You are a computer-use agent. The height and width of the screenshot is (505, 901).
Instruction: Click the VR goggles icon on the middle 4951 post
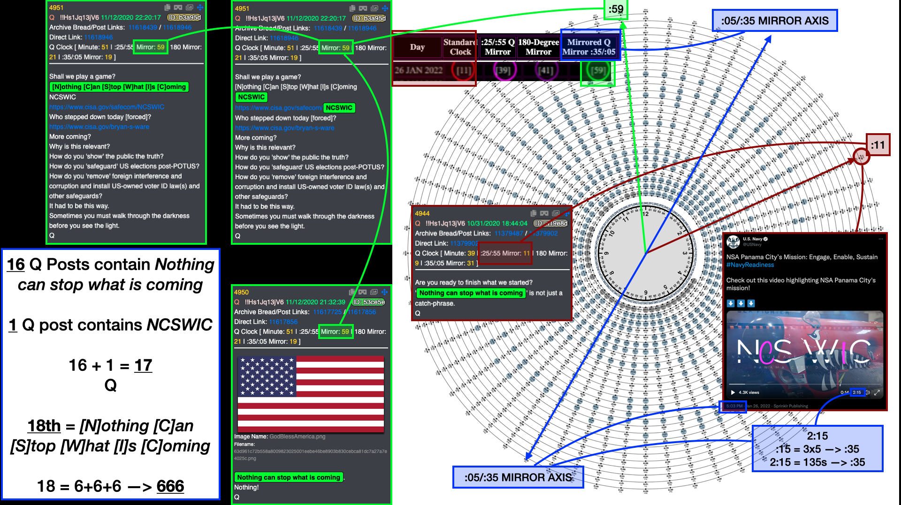click(363, 8)
